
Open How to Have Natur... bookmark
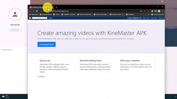click(x=101, y=15)
